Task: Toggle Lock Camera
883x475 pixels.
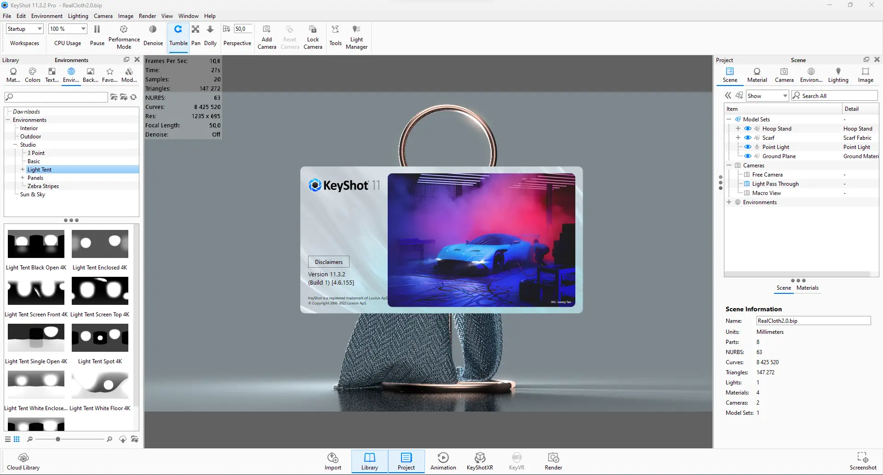Action: [x=313, y=36]
